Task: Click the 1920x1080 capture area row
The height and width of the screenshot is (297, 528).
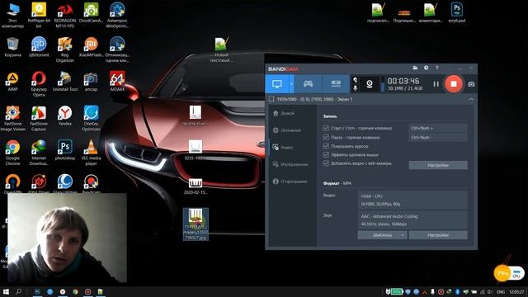Action: click(370, 99)
